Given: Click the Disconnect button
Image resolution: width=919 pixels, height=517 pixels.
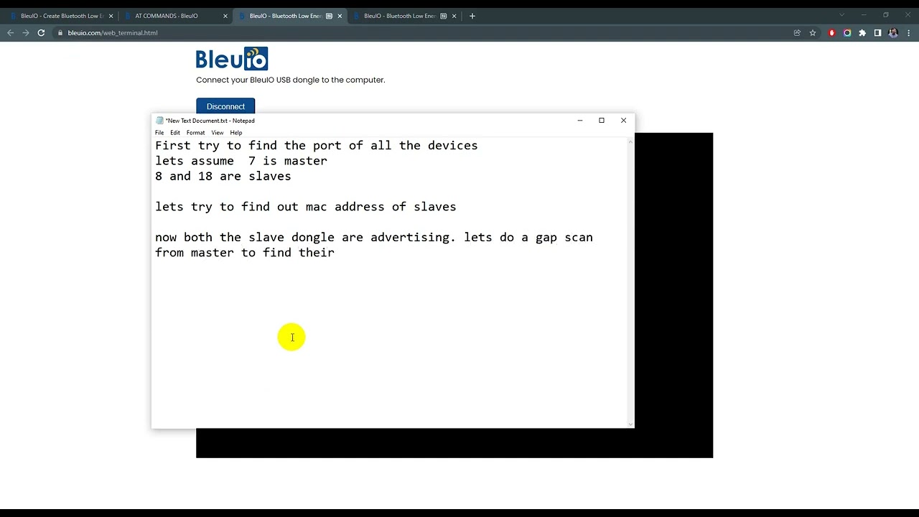Looking at the screenshot, I should [x=225, y=106].
